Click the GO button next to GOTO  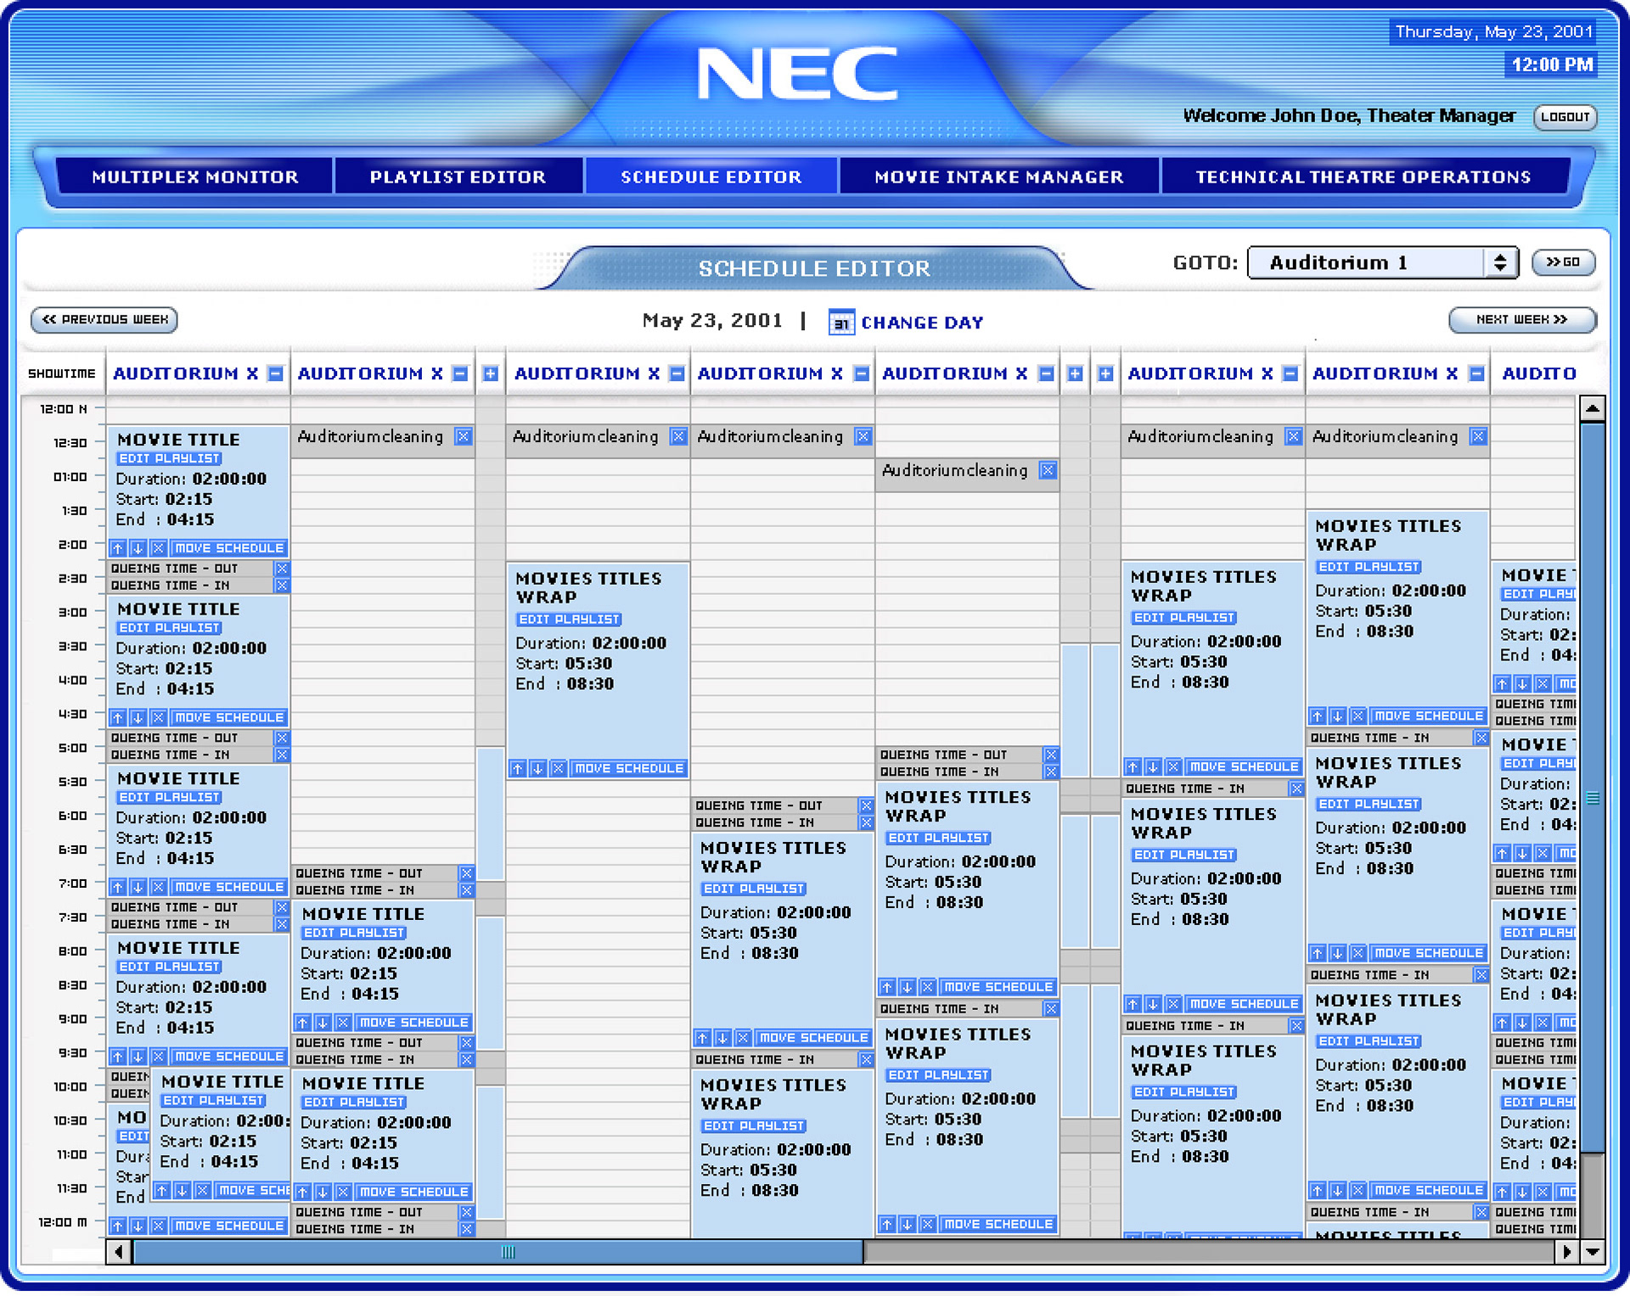tap(1563, 262)
